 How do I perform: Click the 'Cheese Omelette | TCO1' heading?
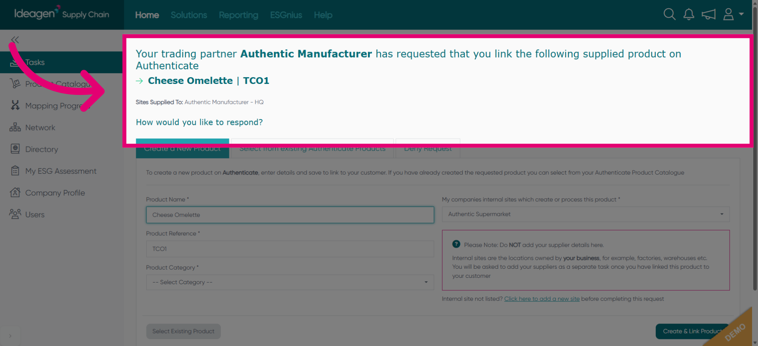pos(208,81)
